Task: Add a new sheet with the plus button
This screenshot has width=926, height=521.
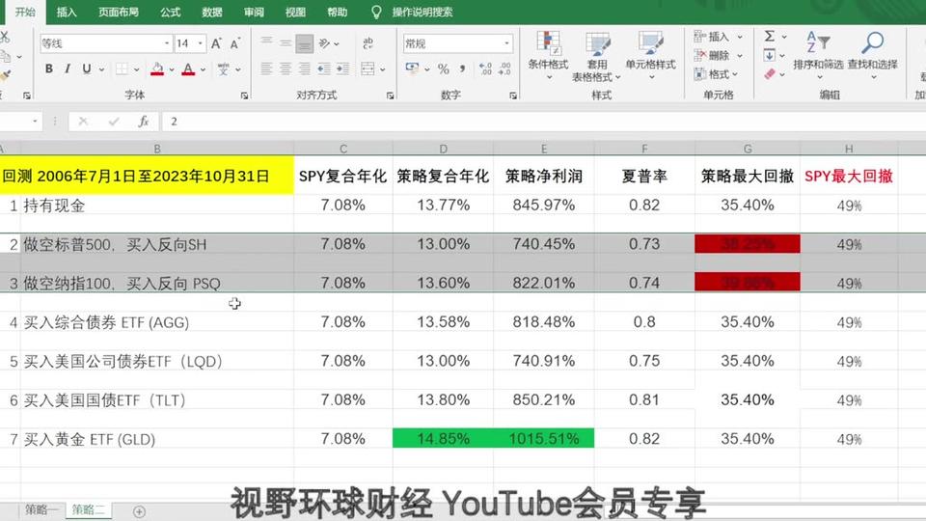Action: tap(139, 511)
